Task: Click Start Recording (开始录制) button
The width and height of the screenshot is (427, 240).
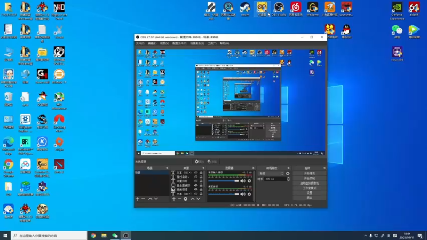Action: 310,178
